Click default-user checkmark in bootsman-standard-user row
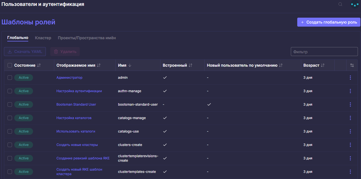 [209, 104]
